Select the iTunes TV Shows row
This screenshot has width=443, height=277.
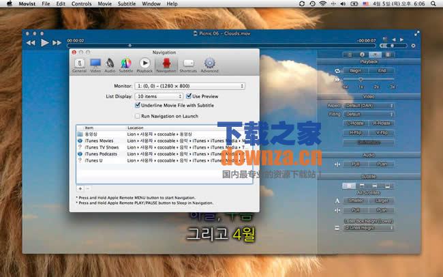[164, 147]
